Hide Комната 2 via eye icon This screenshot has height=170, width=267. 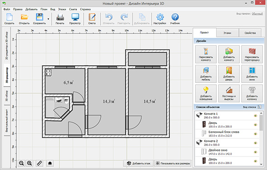(255, 143)
